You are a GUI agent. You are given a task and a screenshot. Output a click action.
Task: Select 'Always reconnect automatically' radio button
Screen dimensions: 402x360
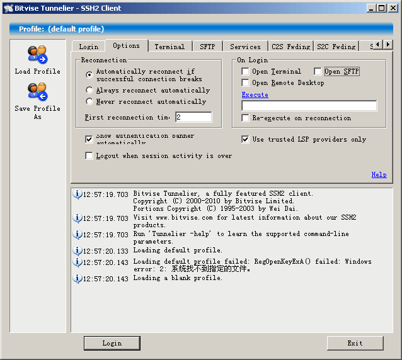click(x=89, y=90)
